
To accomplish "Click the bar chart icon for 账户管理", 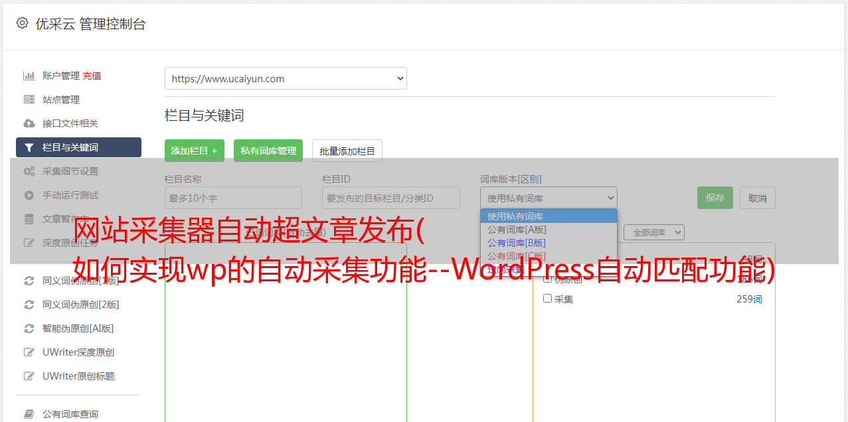I will click(x=29, y=76).
